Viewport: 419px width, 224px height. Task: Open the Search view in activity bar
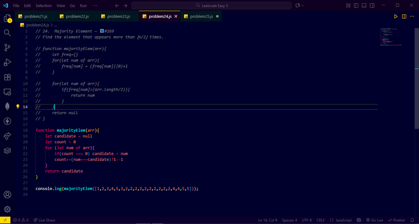tap(8, 32)
